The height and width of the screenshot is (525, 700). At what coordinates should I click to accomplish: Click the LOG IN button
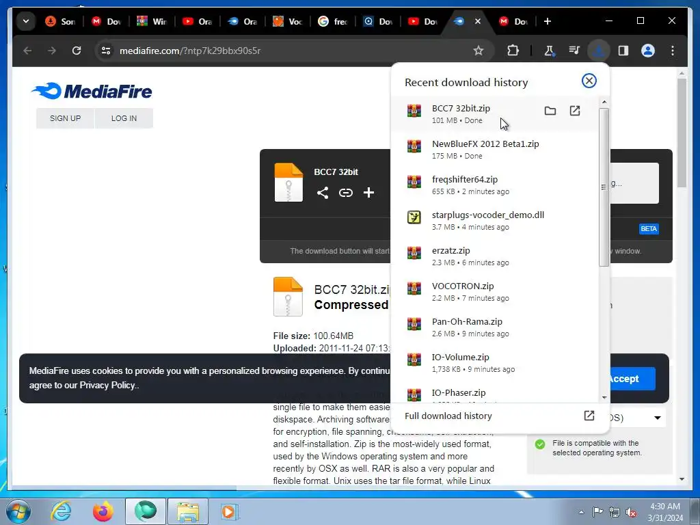click(124, 118)
